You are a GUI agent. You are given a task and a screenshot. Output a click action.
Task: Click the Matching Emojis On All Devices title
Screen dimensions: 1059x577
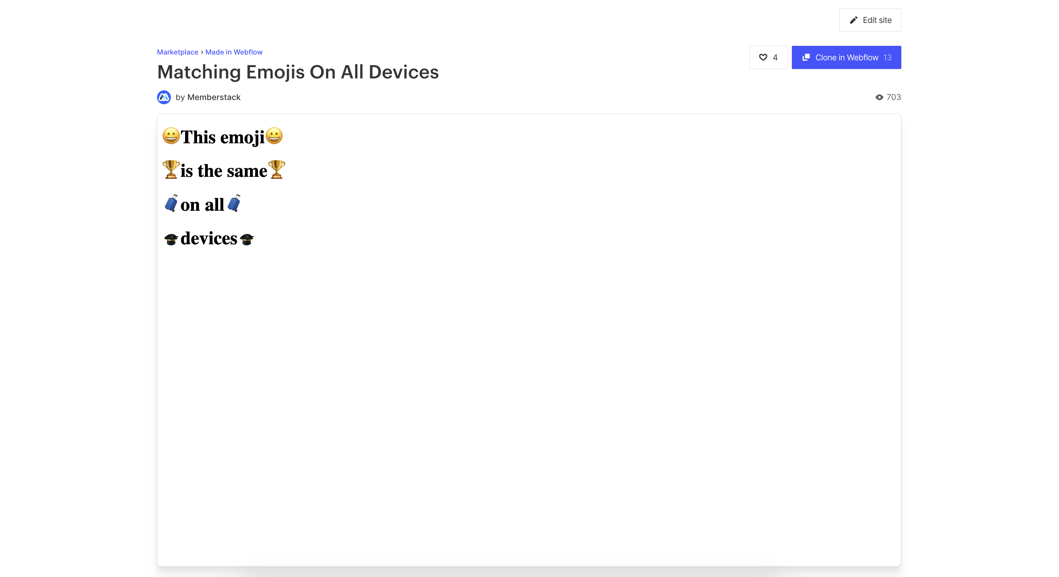(x=298, y=72)
